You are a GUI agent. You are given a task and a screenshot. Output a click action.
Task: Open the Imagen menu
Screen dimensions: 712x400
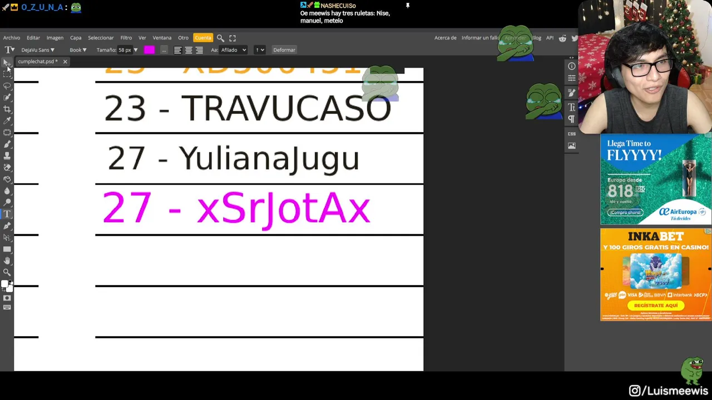[x=55, y=38]
